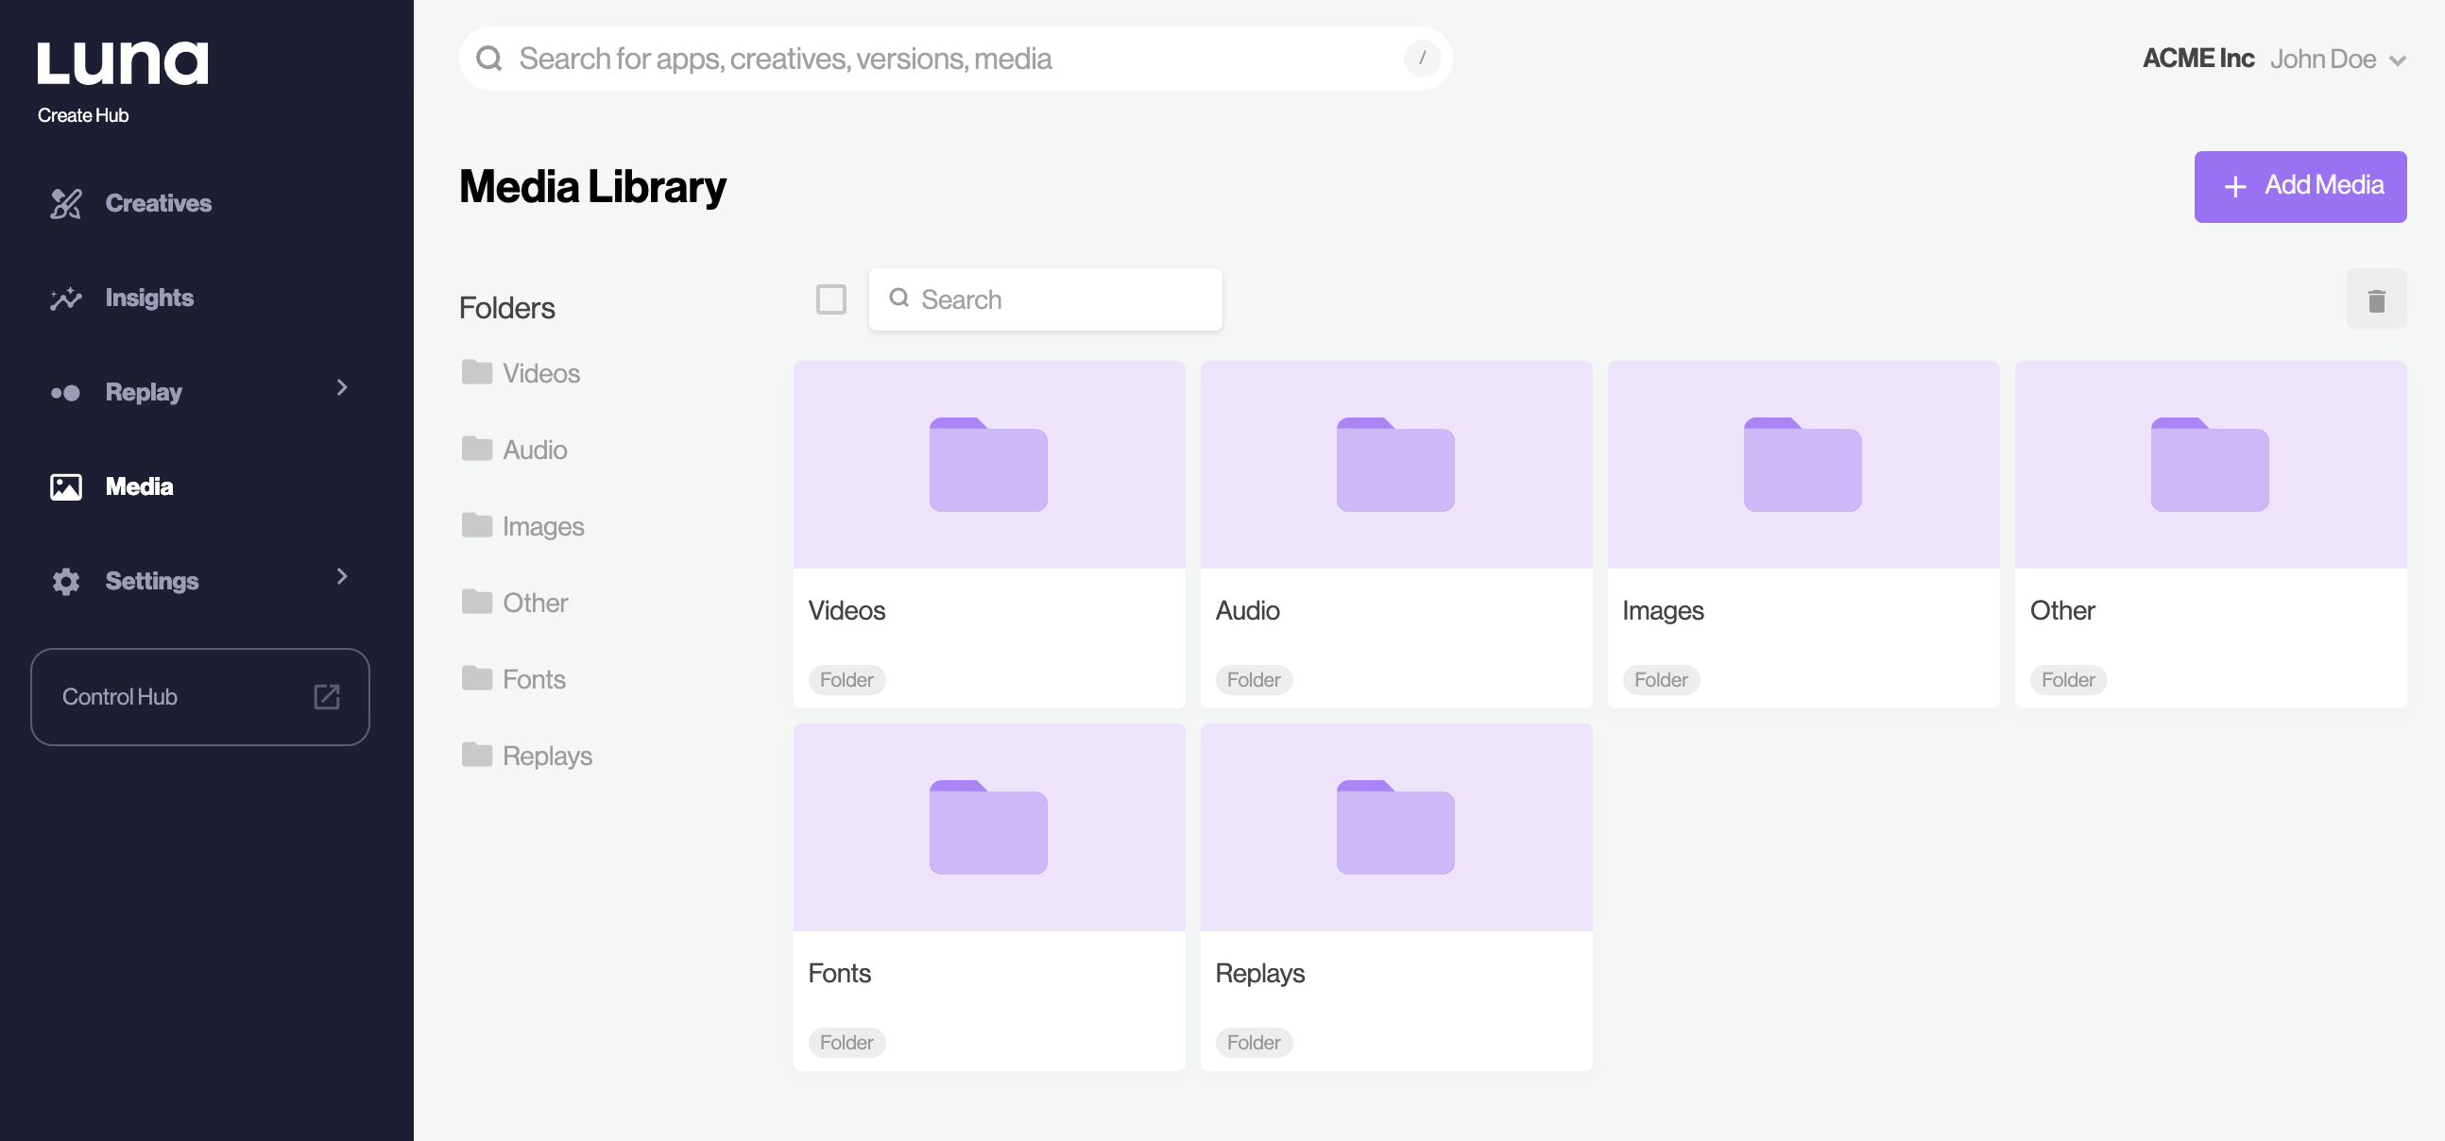The width and height of the screenshot is (2445, 1141).
Task: Focus the media library Search field
Action: coord(1045,300)
